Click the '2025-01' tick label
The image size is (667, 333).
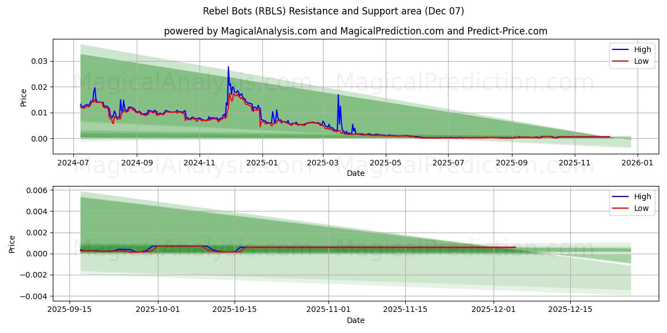click(x=262, y=163)
